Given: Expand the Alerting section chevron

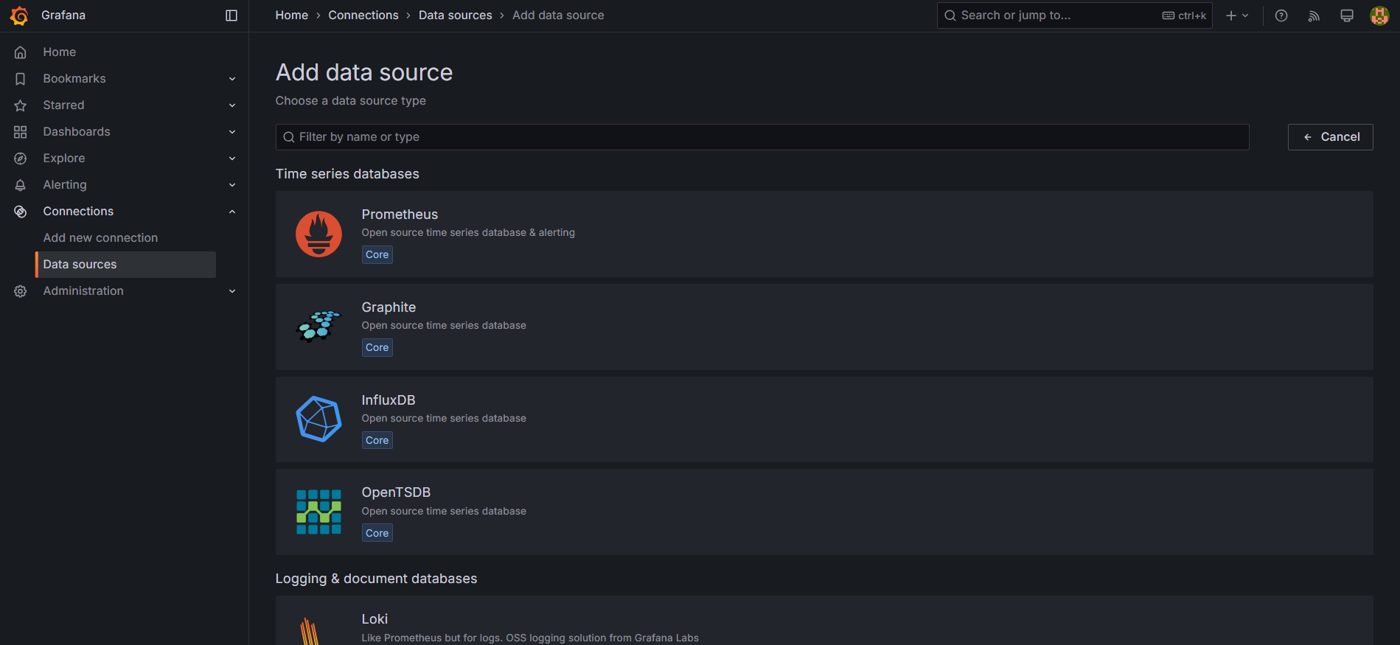Looking at the screenshot, I should tap(232, 185).
